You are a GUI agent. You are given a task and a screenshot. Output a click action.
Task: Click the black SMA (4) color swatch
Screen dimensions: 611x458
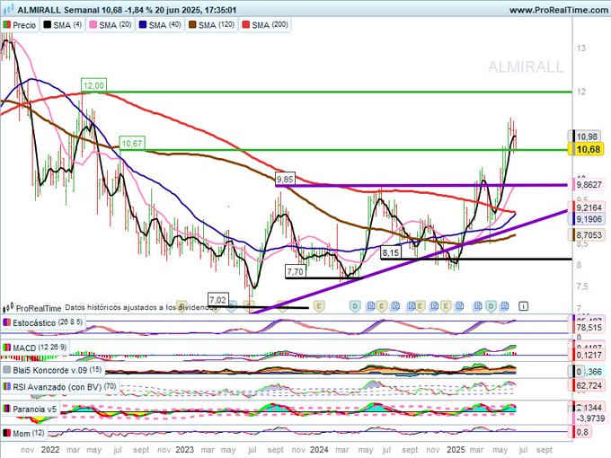(x=47, y=25)
